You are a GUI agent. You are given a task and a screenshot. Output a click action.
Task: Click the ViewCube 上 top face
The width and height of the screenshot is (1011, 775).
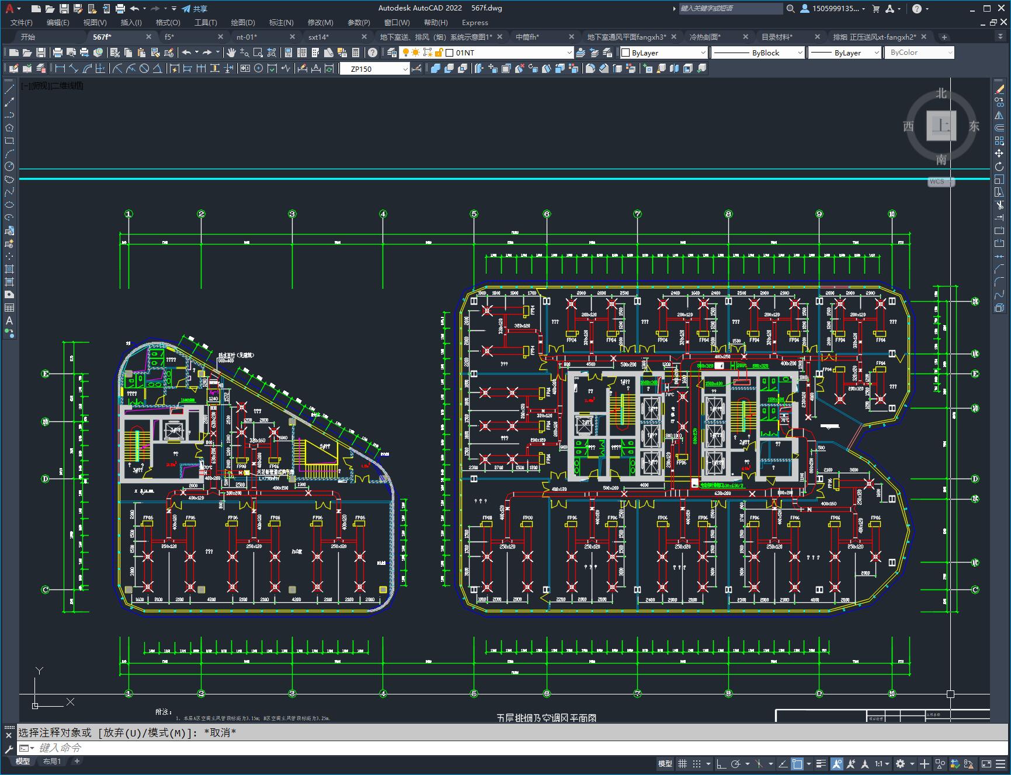tap(941, 125)
